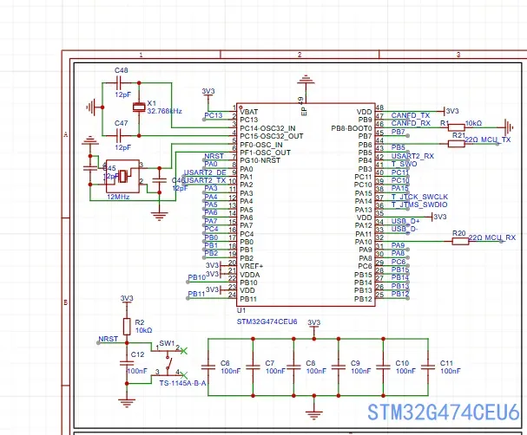Click the VREF+ pin name
Screen dimensions: 527x435
point(252,266)
